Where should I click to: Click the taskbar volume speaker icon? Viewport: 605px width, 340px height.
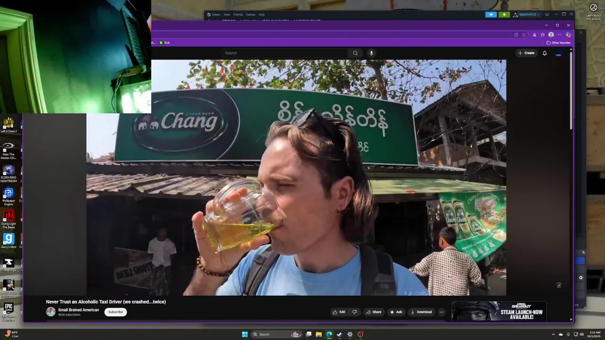[581, 334]
